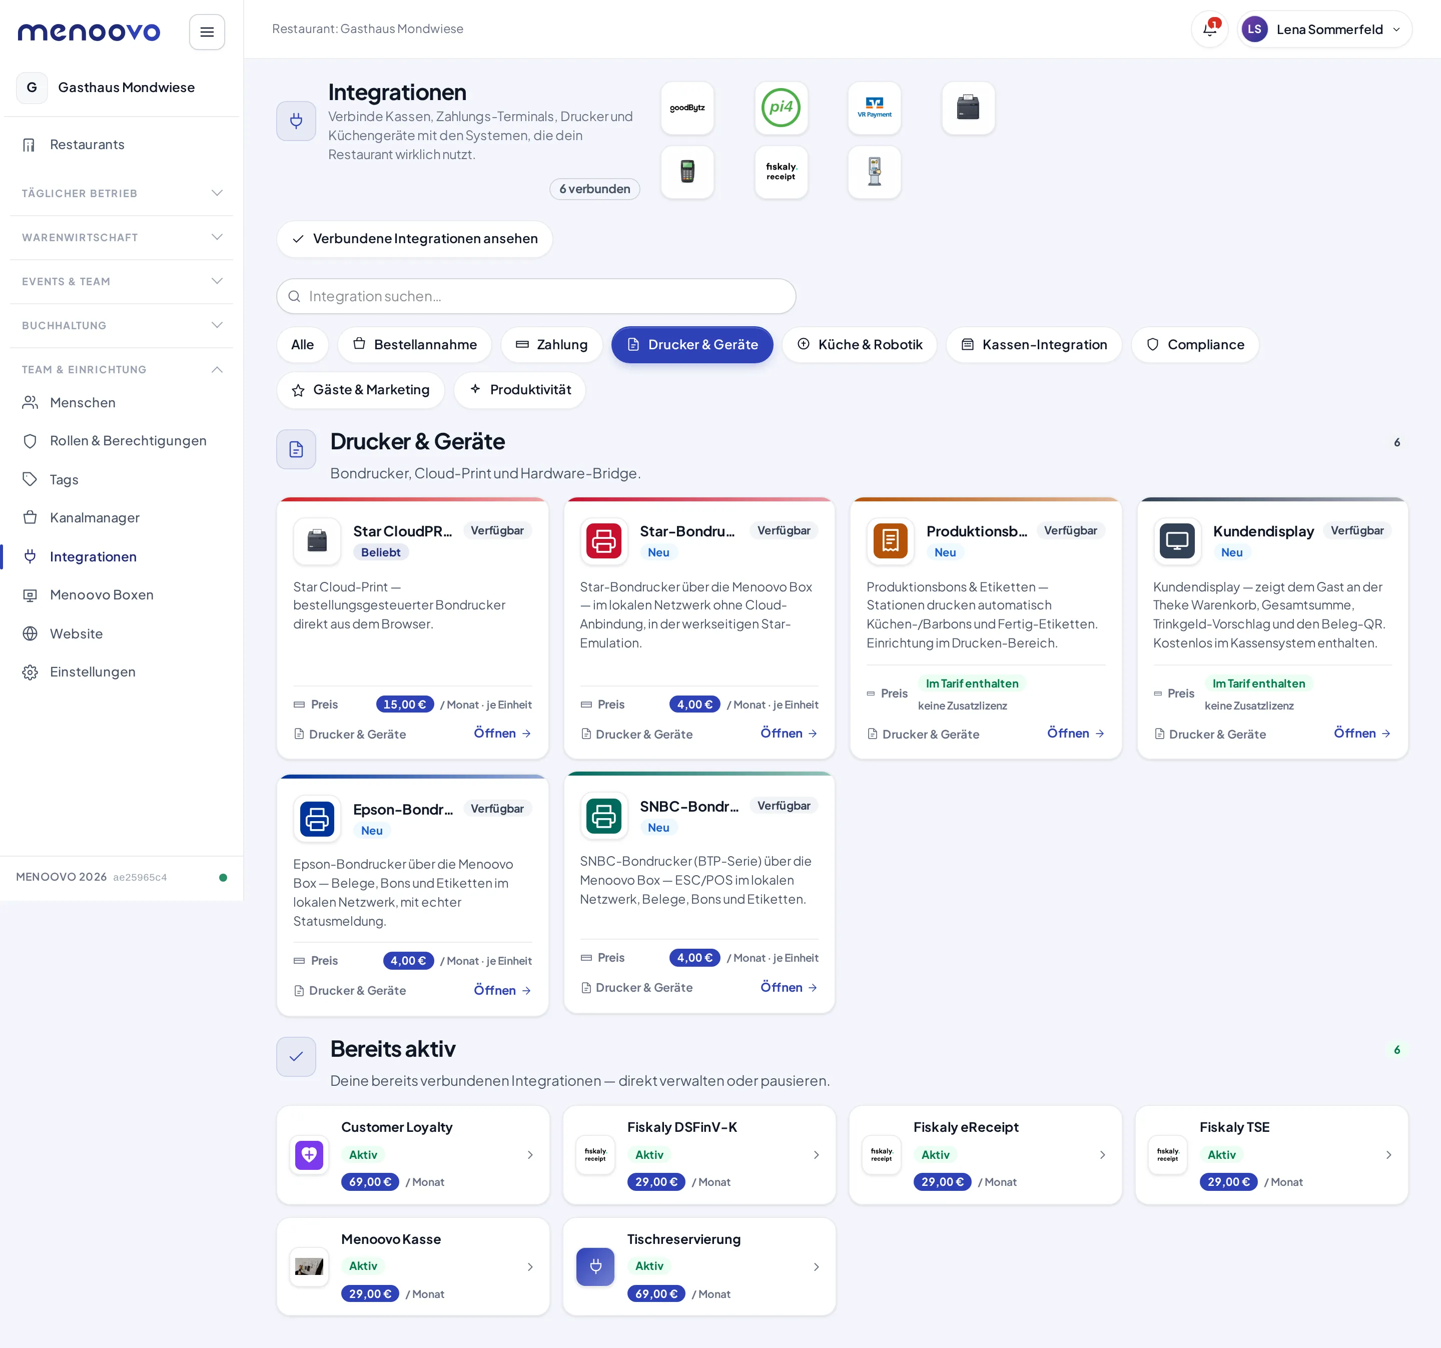Expand the Buchhaltung section
The width and height of the screenshot is (1441, 1348).
(x=122, y=325)
